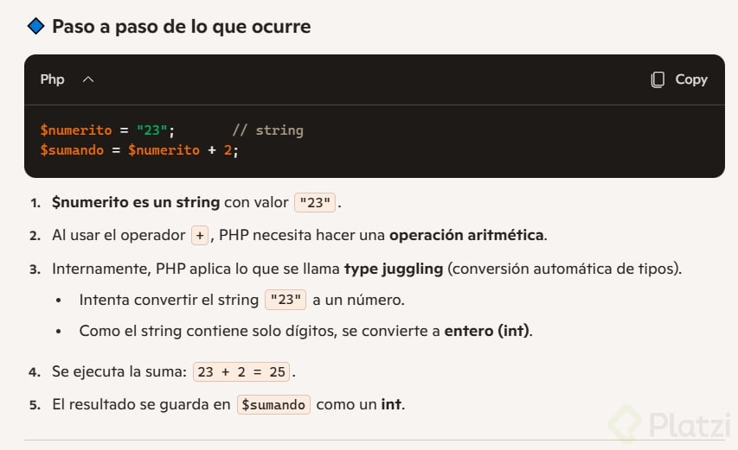
Task: Click the bold 'entero (int)' text
Action: tap(487, 331)
